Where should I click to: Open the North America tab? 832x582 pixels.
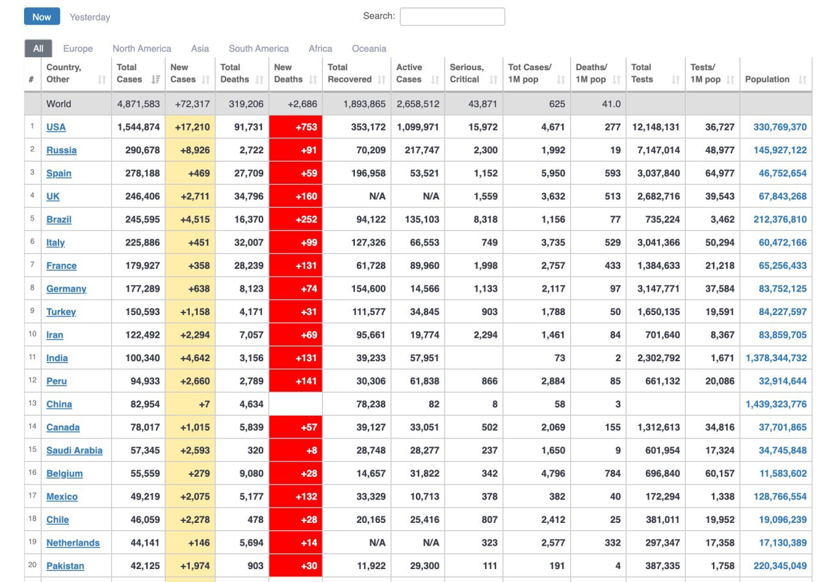click(x=142, y=48)
